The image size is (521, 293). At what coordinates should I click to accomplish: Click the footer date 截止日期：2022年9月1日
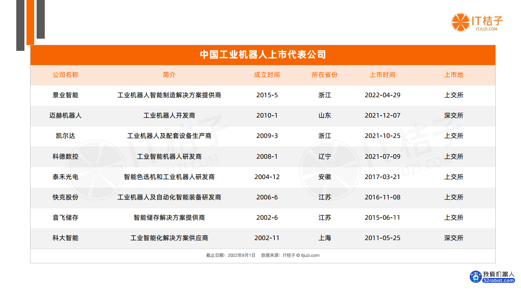(x=231, y=256)
